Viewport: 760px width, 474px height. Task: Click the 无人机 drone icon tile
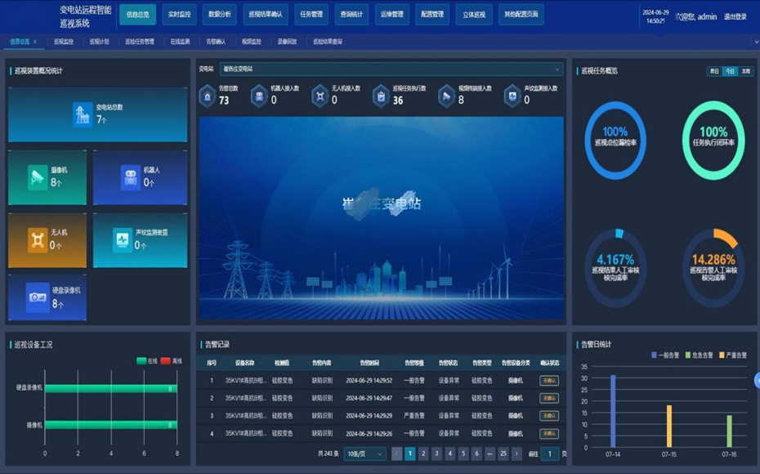[x=38, y=239]
